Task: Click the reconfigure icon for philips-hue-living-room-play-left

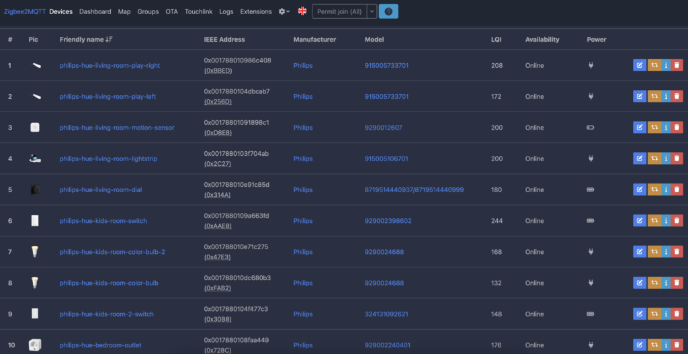Action: coord(652,96)
